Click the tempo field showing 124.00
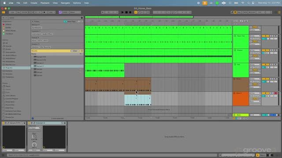This screenshot has height=158, width=282. click(24, 12)
